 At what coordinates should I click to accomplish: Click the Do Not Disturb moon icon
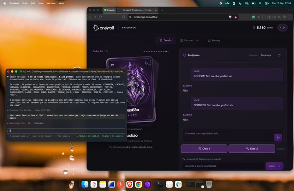(x=240, y=3)
